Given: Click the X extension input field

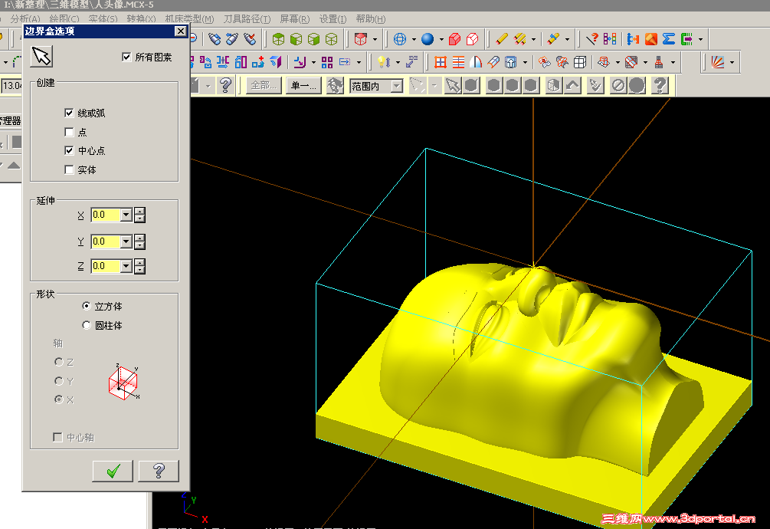Looking at the screenshot, I should pyautogui.click(x=106, y=215).
